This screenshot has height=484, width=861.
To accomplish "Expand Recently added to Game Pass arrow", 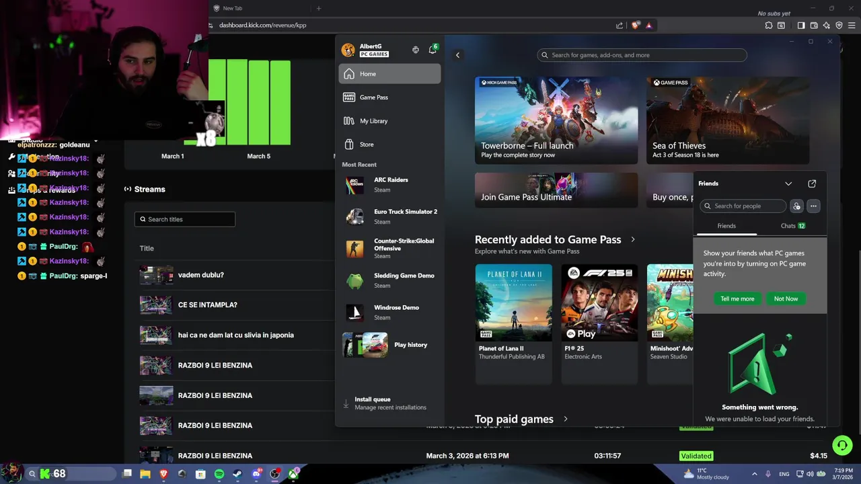I will (633, 239).
